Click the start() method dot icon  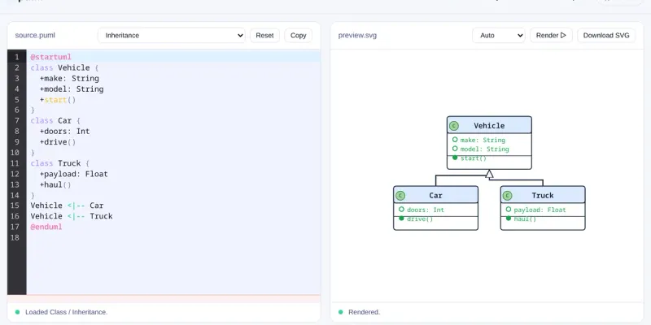[455, 158]
